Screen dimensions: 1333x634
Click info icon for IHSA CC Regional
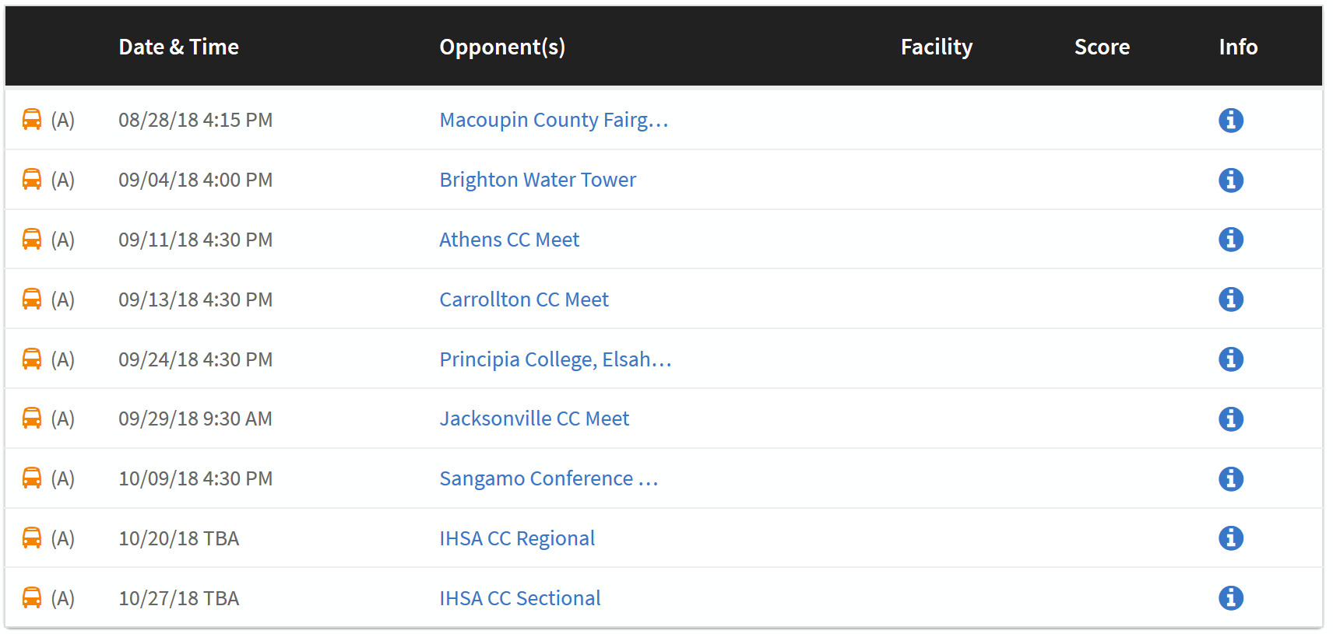[1230, 538]
